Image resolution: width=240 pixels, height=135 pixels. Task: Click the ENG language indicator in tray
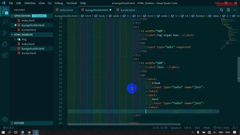point(221,132)
